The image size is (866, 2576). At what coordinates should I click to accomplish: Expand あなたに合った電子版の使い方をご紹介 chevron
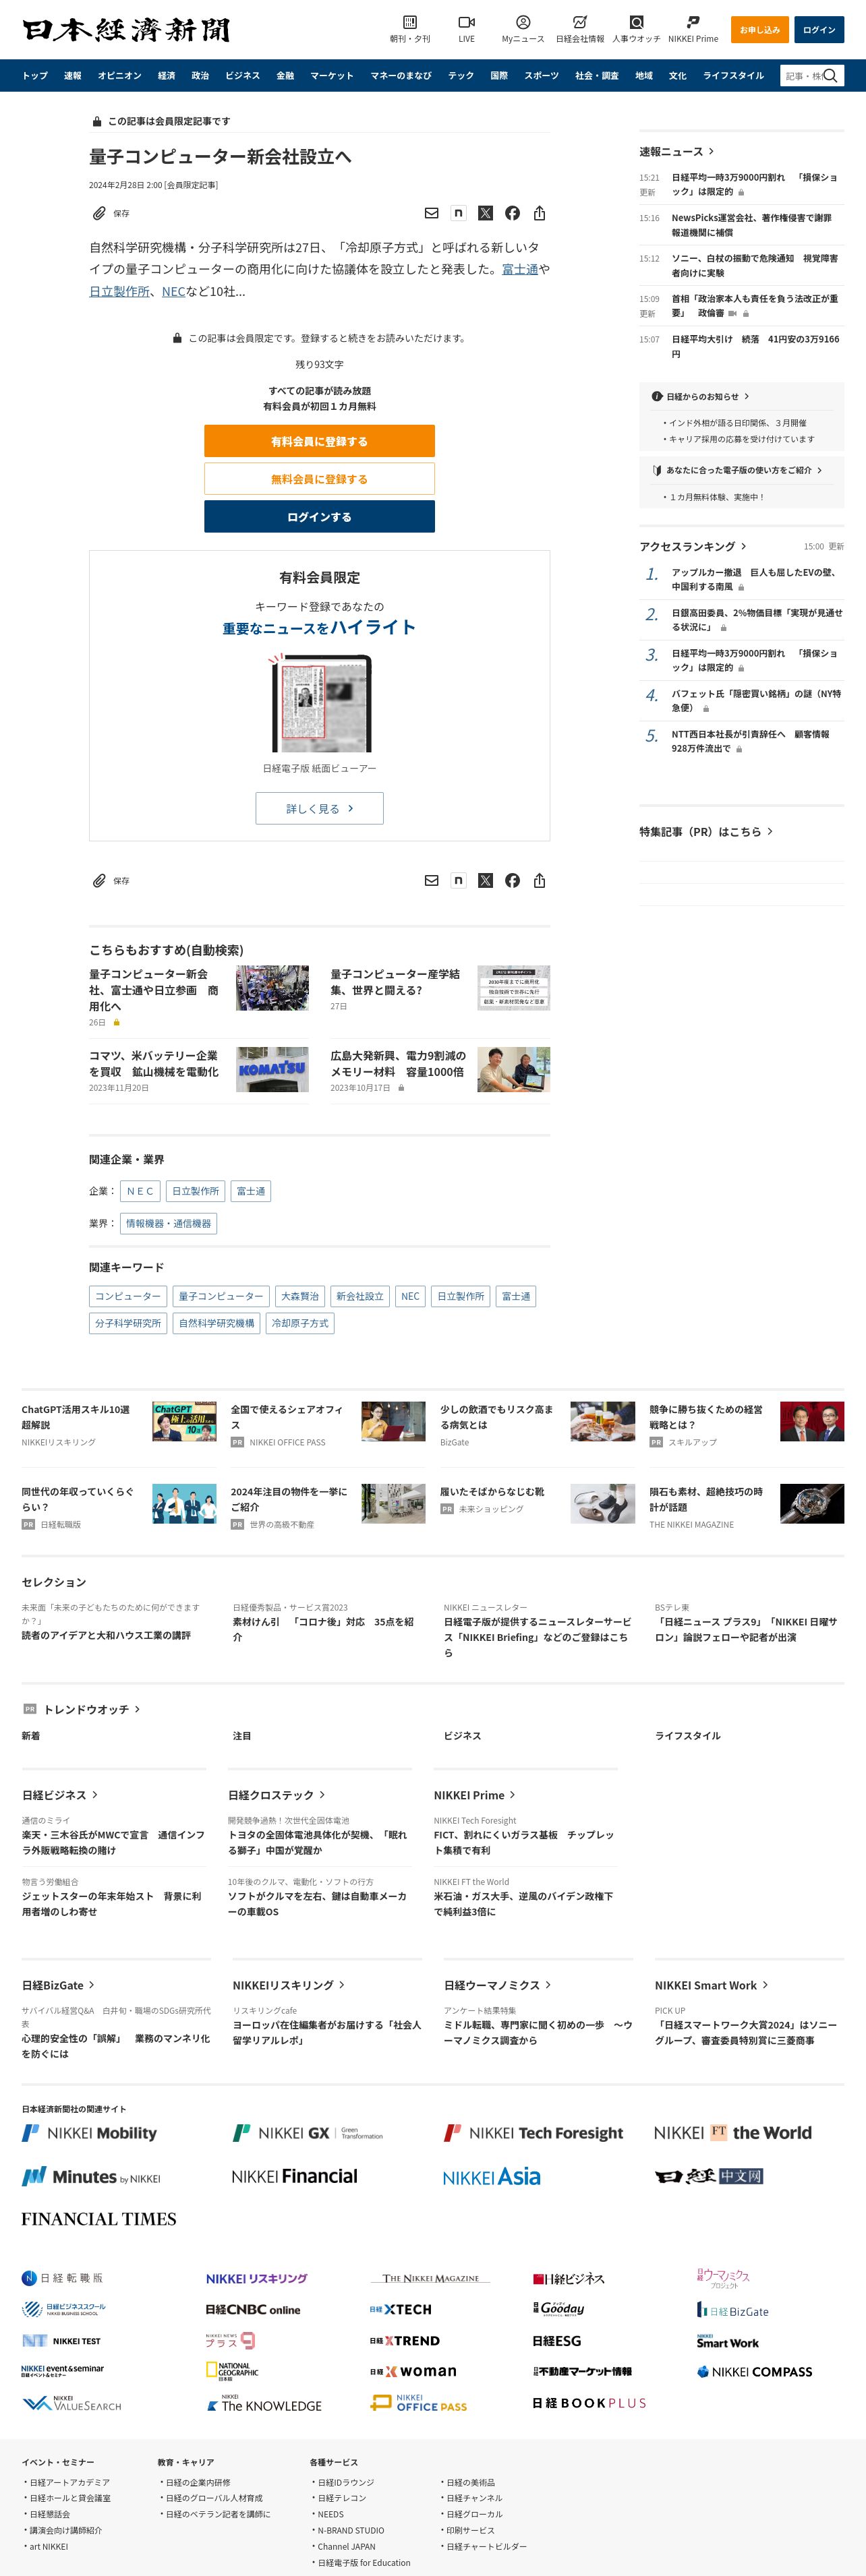819,470
